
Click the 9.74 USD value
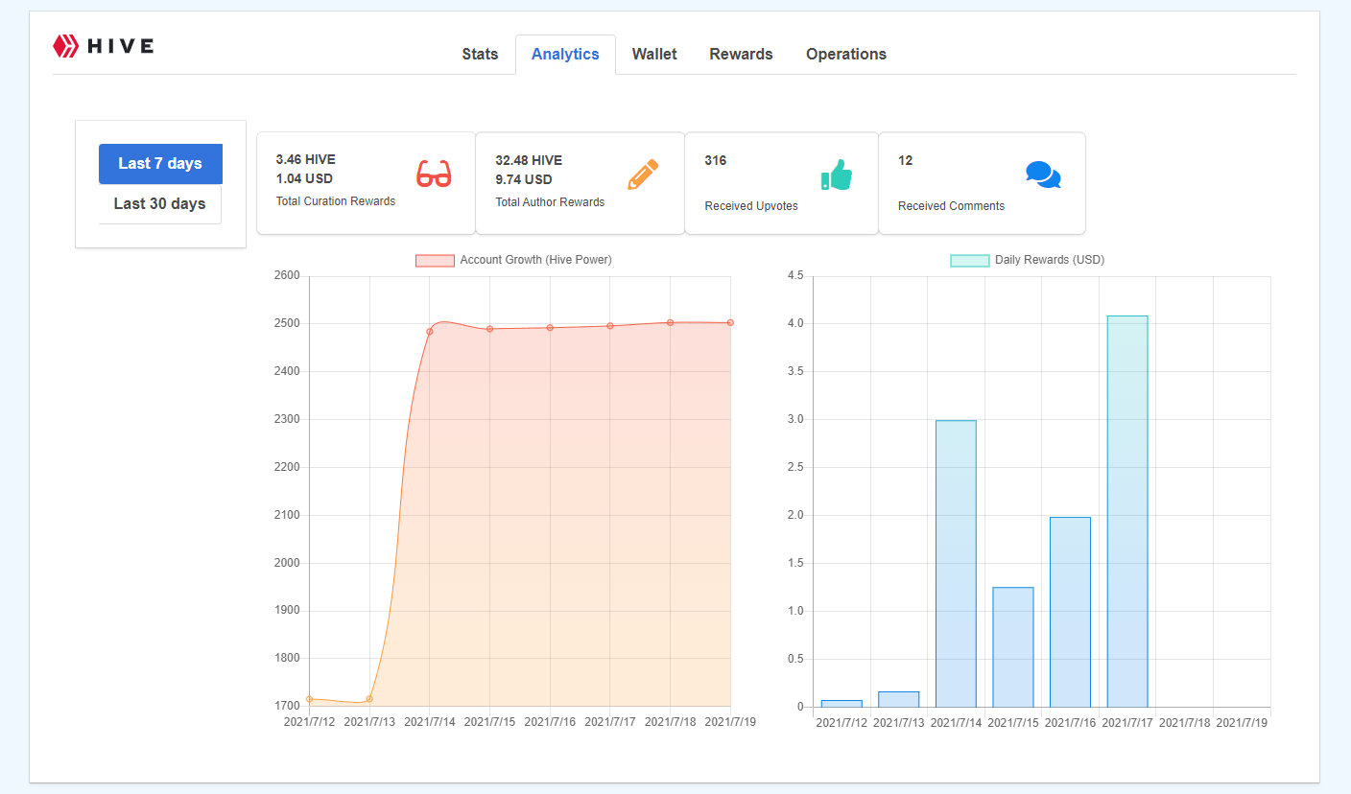(x=524, y=179)
